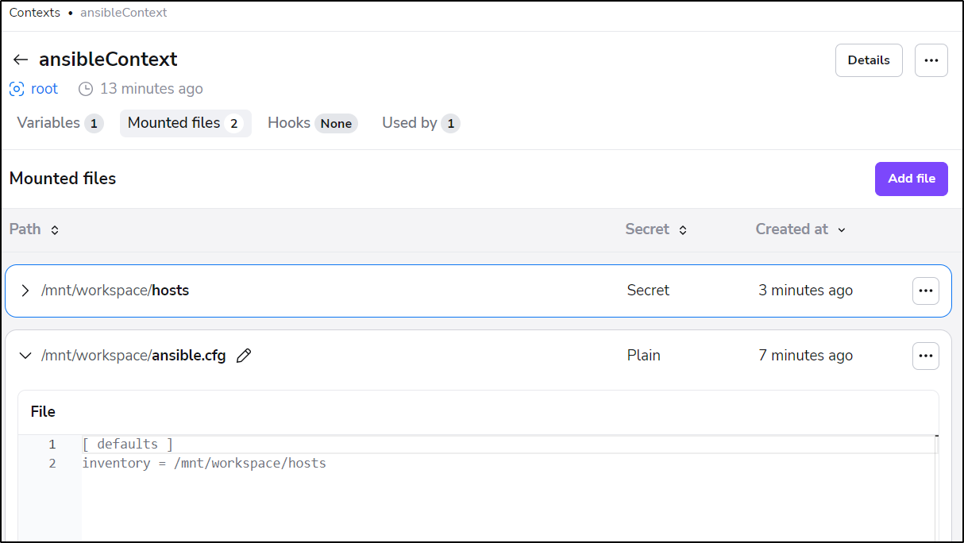Image resolution: width=964 pixels, height=543 pixels.
Task: Open the three-dot menu for hosts row
Action: click(926, 291)
